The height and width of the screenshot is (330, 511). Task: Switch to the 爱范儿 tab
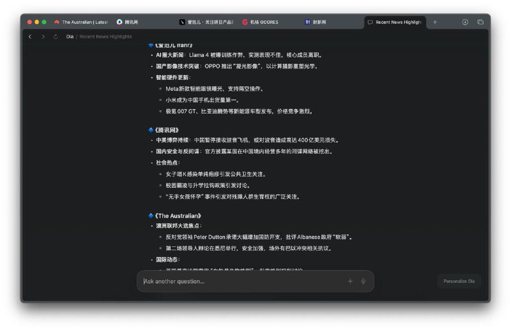coord(206,22)
